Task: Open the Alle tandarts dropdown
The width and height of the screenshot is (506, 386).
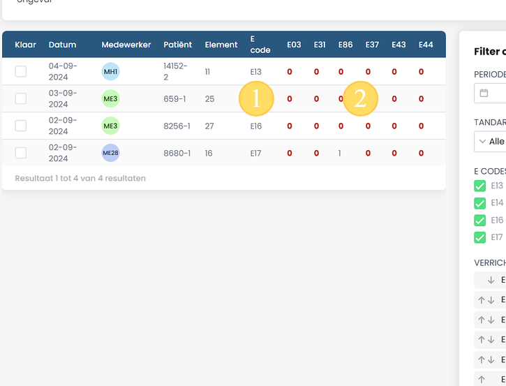Action: [490, 142]
